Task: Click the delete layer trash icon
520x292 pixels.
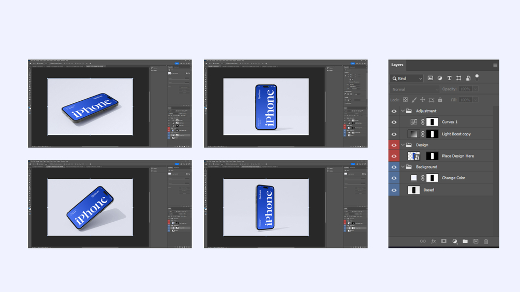Action: [486, 241]
